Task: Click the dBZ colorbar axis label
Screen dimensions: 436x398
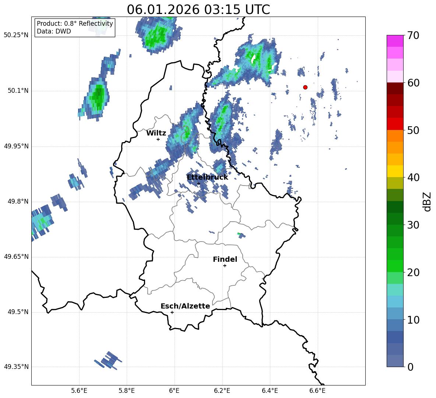Action: tap(428, 201)
